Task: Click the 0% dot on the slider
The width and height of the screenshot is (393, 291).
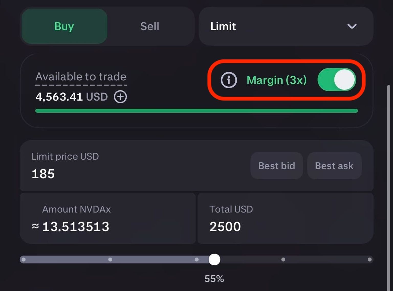Action: click(x=24, y=259)
